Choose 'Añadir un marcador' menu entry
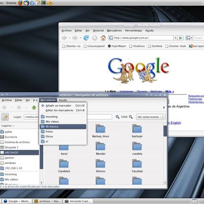This screenshot has width=204, height=204. pos(63,106)
